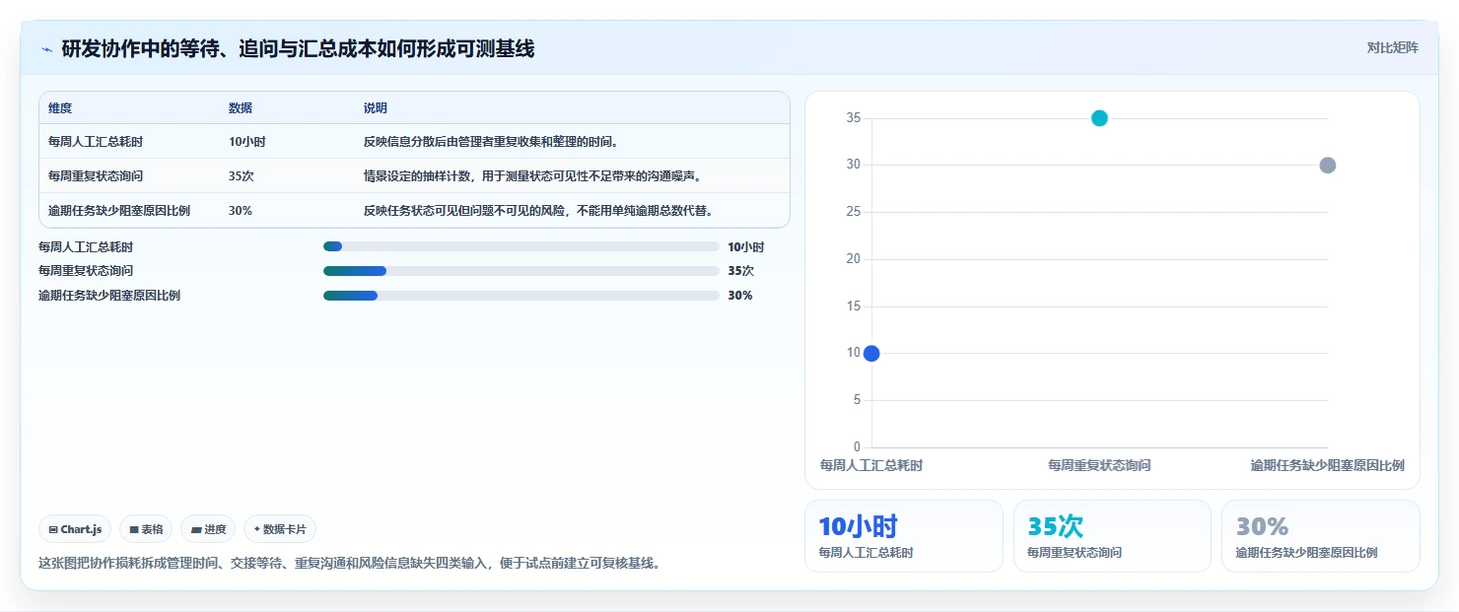Click description starting 情景设定的抽样计数
The height and width of the screenshot is (612, 1459).
[532, 176]
